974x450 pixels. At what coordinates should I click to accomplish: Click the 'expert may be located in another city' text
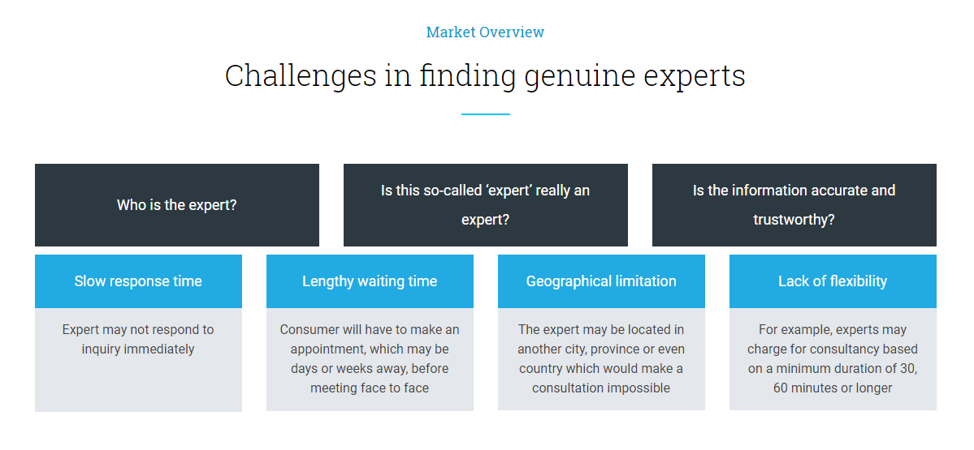coord(601,359)
